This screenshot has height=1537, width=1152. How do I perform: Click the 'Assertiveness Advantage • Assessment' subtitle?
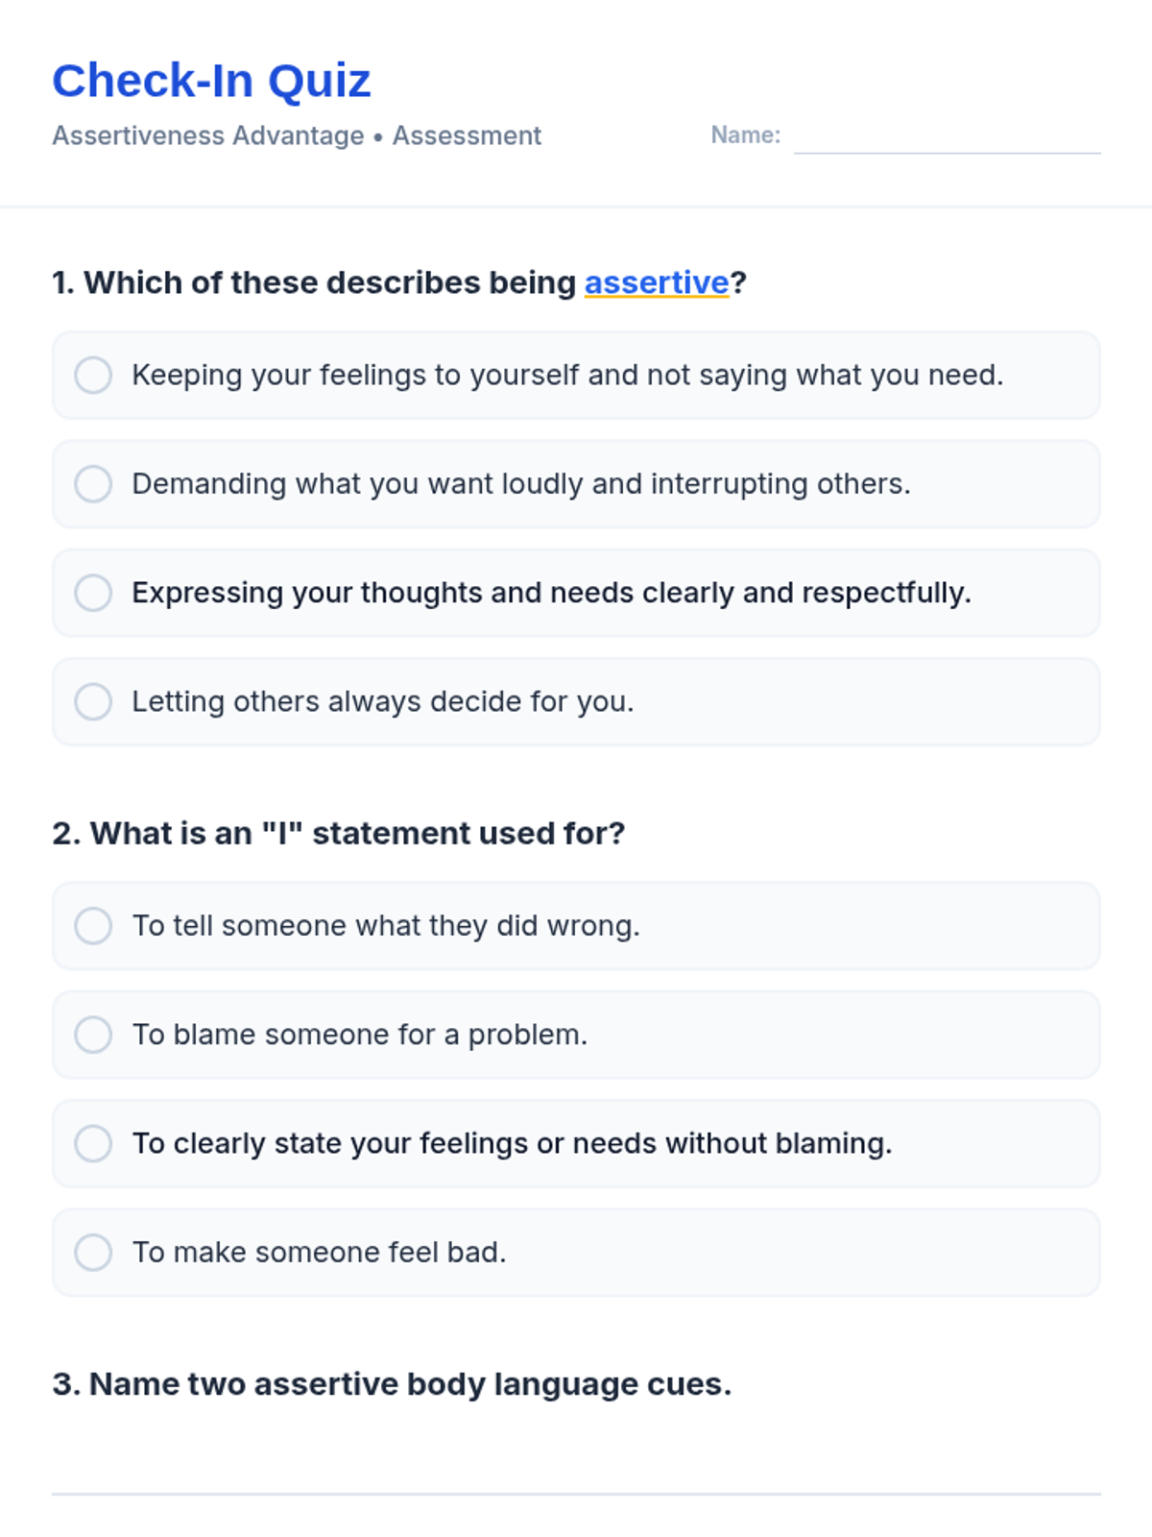click(x=296, y=136)
